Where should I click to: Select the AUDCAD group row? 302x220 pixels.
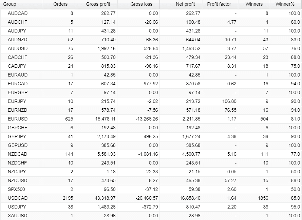(151, 14)
